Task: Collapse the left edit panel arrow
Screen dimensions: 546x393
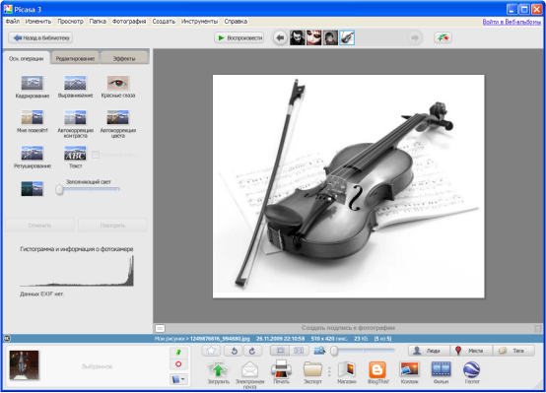Action: coord(7,339)
